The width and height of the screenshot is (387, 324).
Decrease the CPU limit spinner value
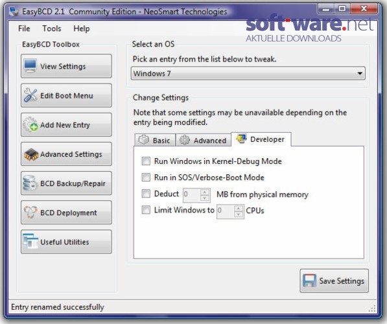point(239,214)
